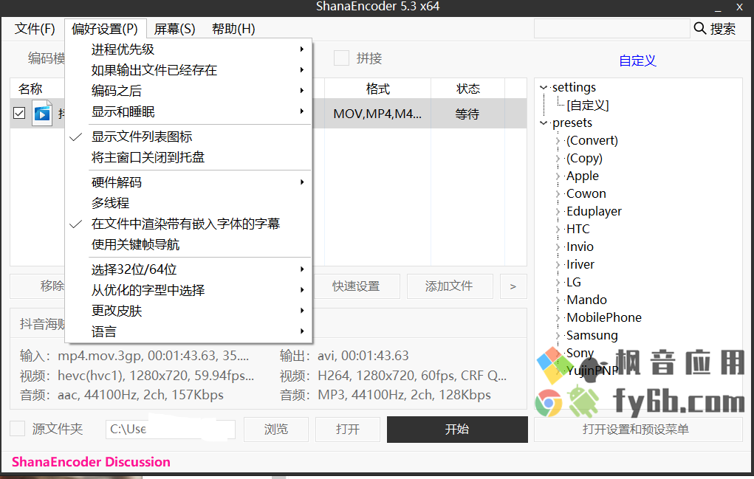The height and width of the screenshot is (479, 754).
Task: Click 打开设置和预设菜单 button
Action: pyautogui.click(x=638, y=429)
